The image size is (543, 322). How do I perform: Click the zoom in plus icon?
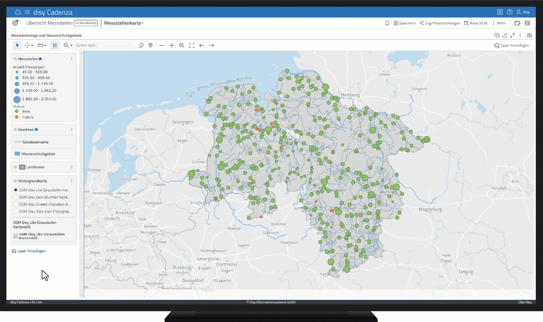coord(172,45)
